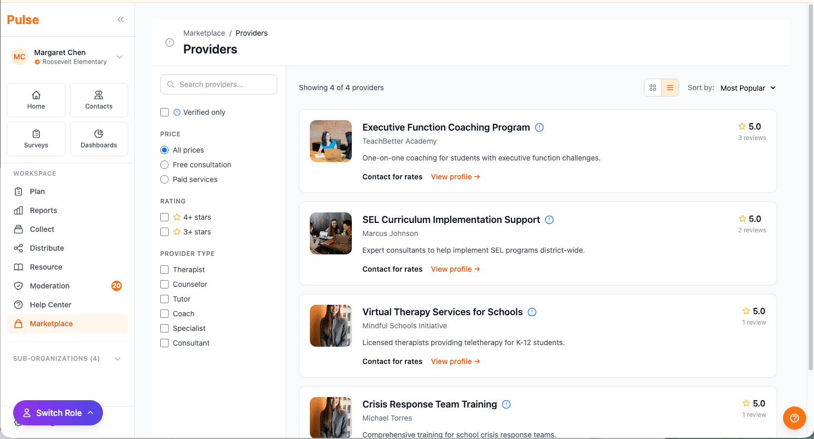Check the 4+ stars rating filter
Screen dimensions: 814x439
pyautogui.click(x=164, y=217)
